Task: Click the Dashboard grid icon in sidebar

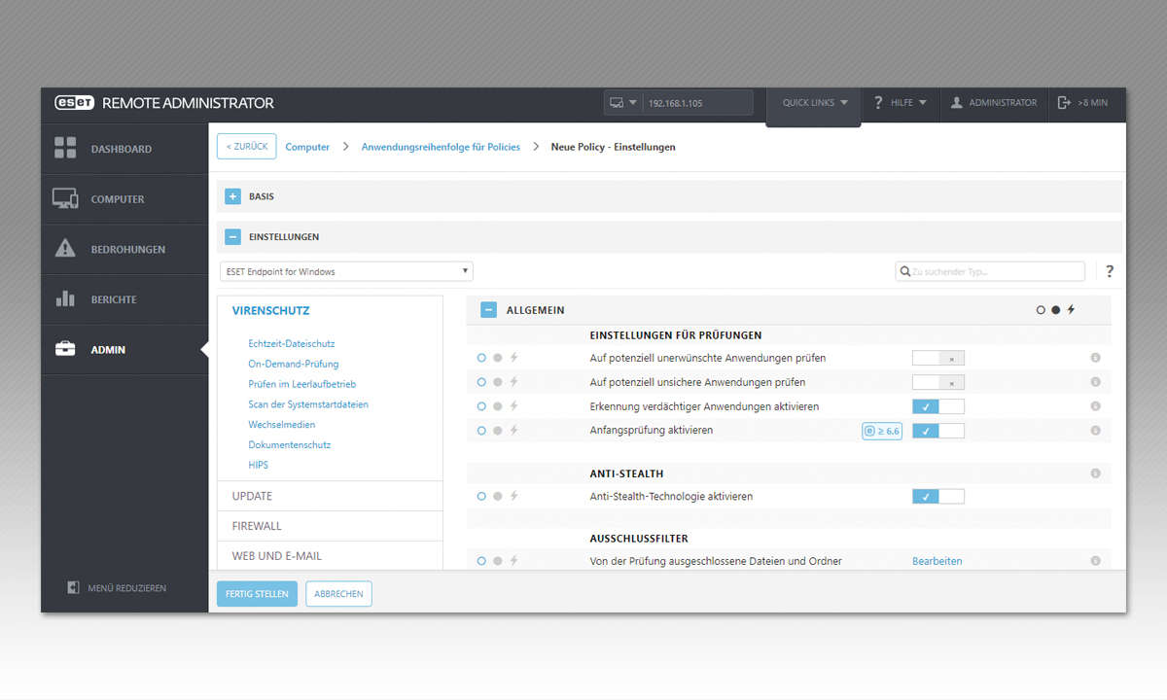Action: (x=65, y=149)
